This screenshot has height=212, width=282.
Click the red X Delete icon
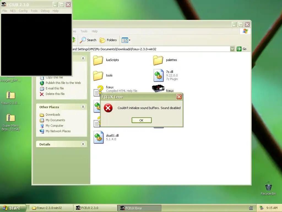pos(42,94)
